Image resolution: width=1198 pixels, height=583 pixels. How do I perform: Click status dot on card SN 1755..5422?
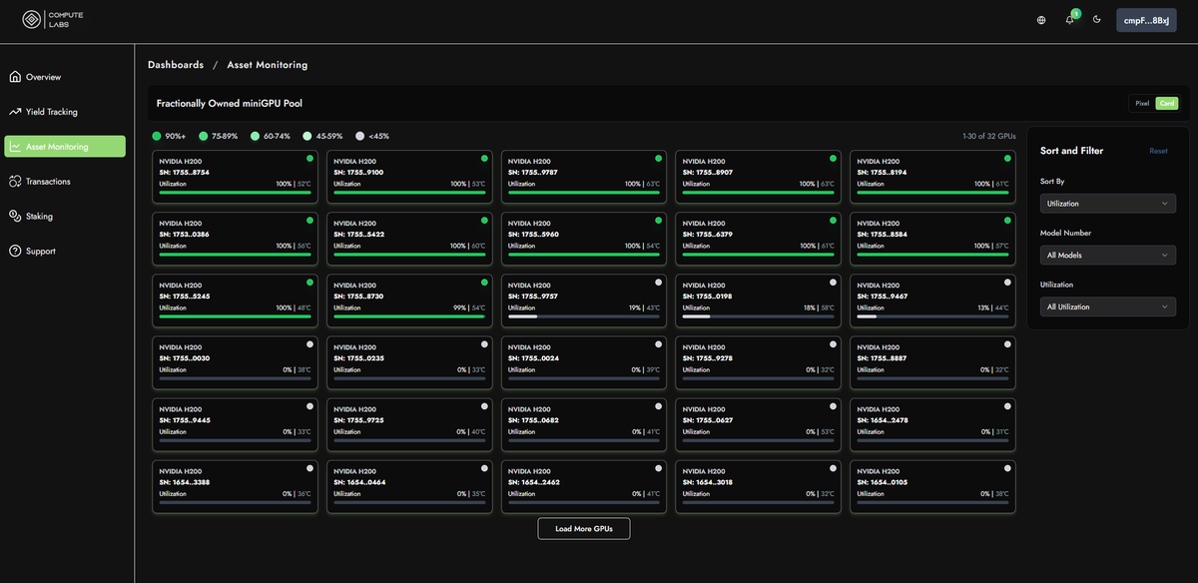pyautogui.click(x=484, y=221)
